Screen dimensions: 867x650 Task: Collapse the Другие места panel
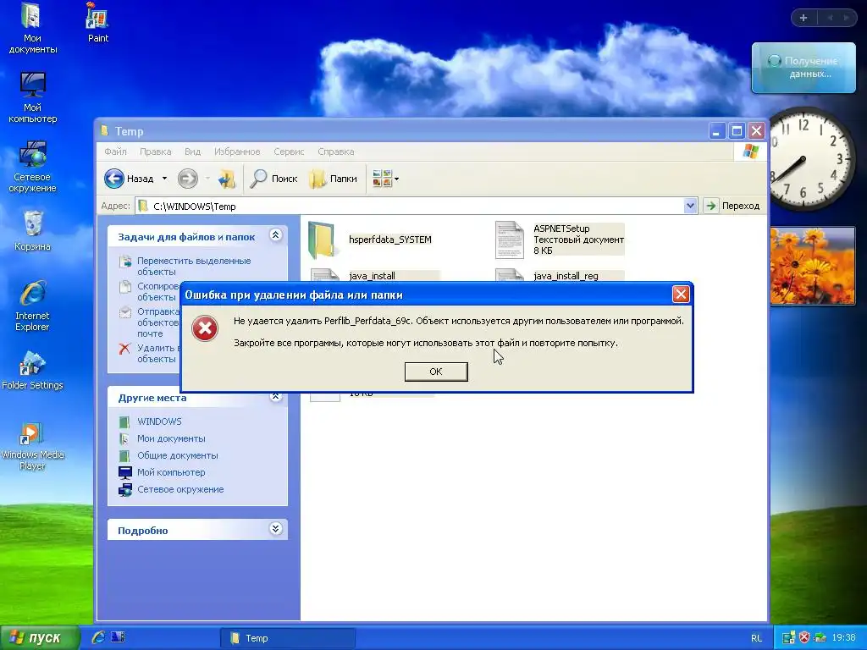(x=275, y=396)
